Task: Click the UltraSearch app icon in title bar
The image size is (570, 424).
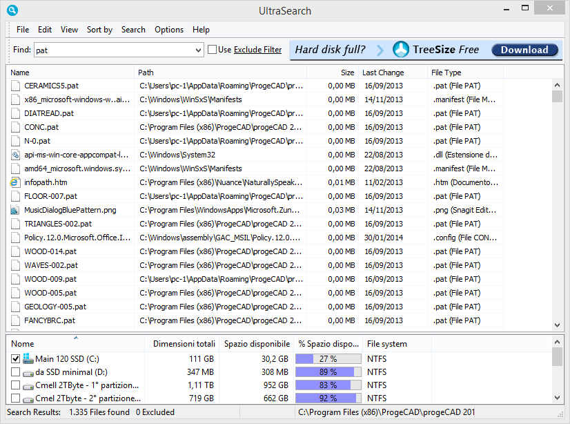Action: pyautogui.click(x=12, y=10)
